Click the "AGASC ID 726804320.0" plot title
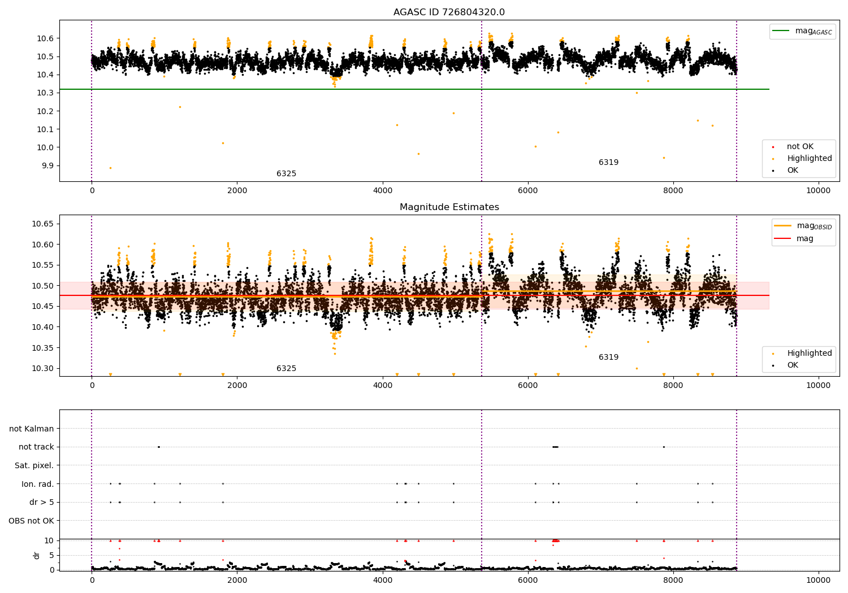 [449, 12]
